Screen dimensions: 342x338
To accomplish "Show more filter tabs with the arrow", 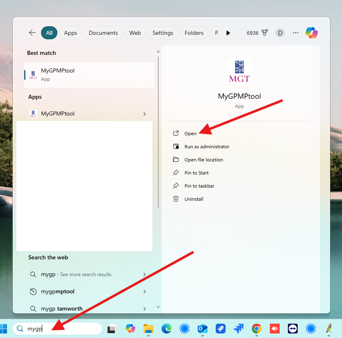I will point(228,33).
